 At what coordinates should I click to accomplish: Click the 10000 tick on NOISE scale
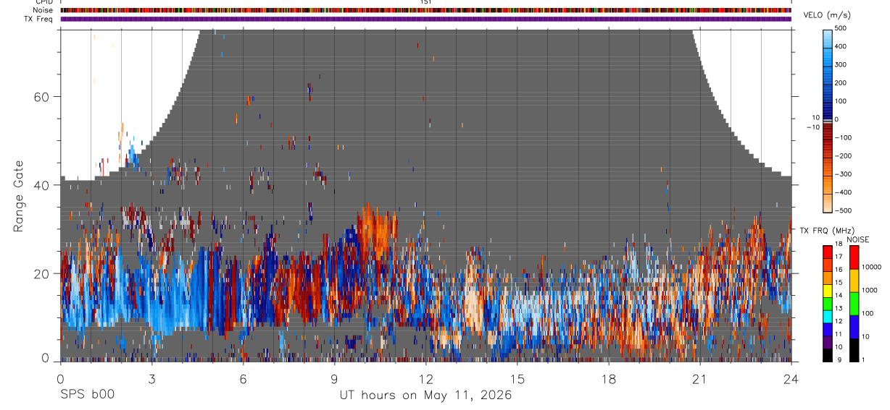pos(873,267)
